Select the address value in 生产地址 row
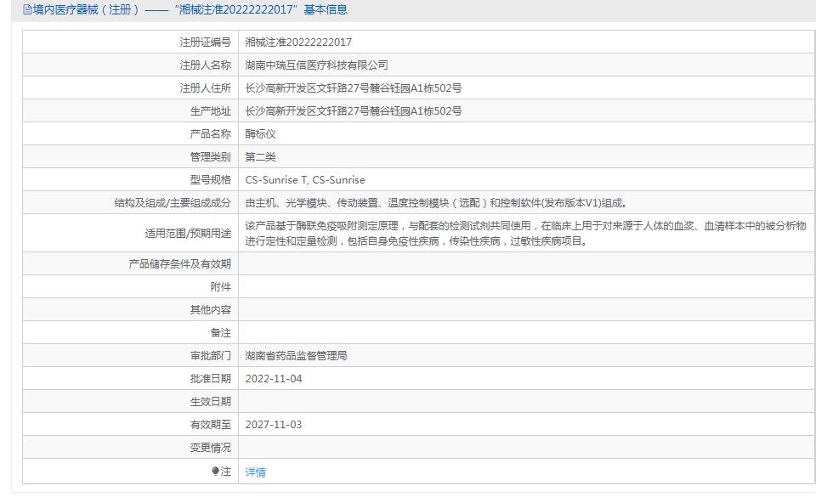 [x=354, y=110]
